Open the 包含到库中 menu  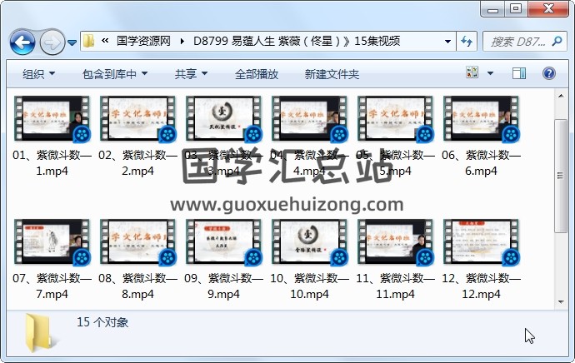(115, 74)
